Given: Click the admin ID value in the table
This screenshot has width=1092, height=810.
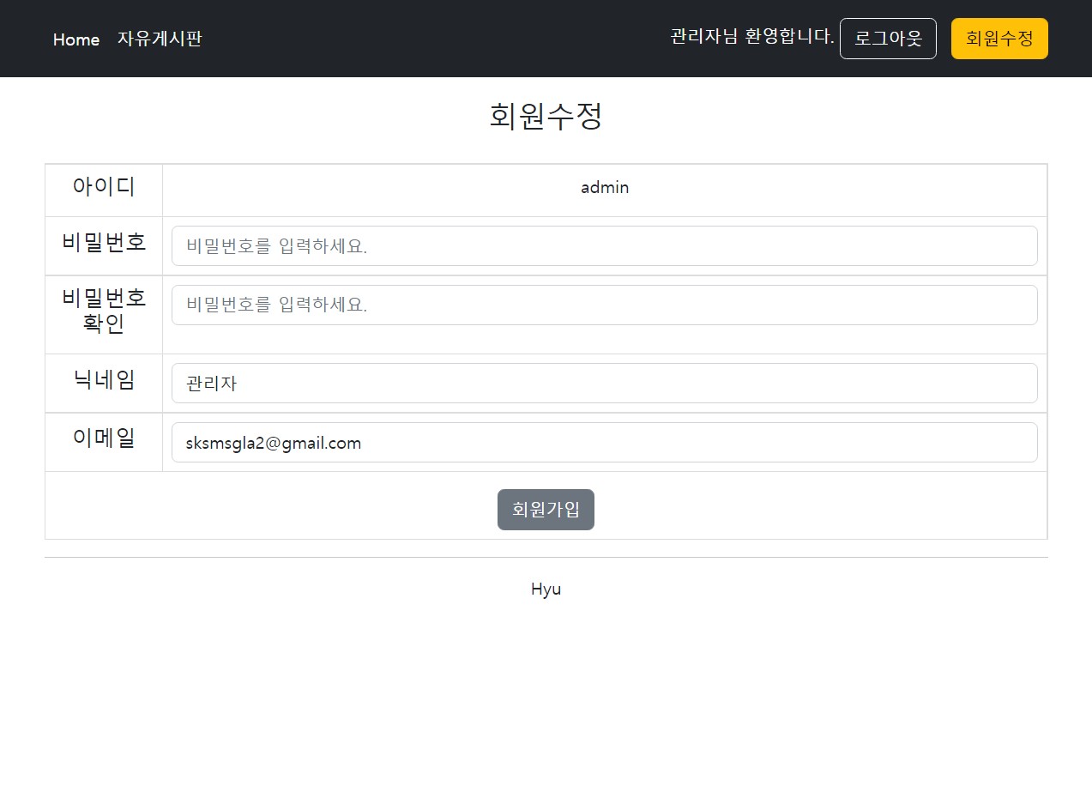Looking at the screenshot, I should click(x=605, y=187).
